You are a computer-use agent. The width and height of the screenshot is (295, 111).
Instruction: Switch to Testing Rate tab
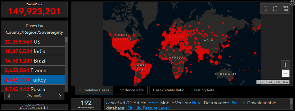204,90
